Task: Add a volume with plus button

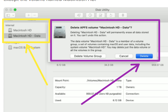Action: click(29, 15)
